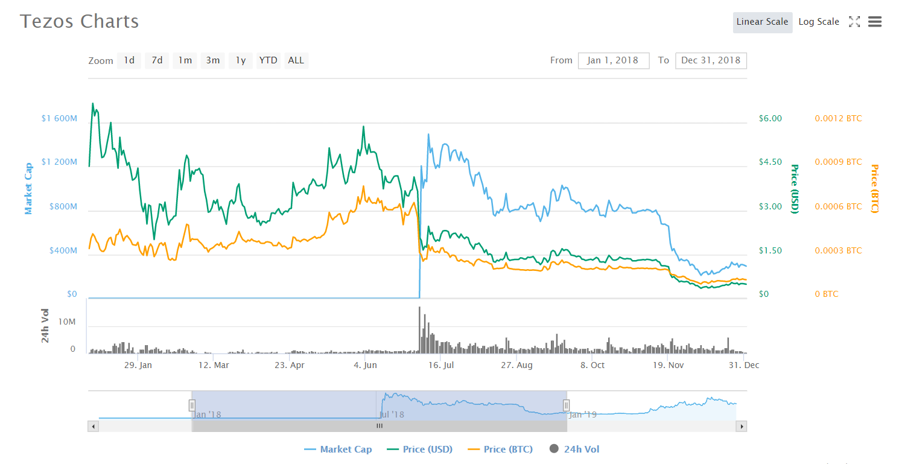The width and height of the screenshot is (899, 464).
Task: Click the navigator scroll right arrow
Action: tap(742, 426)
